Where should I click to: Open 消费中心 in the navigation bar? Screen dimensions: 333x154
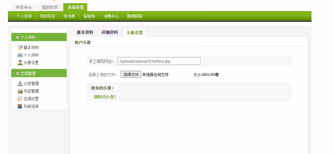point(111,16)
